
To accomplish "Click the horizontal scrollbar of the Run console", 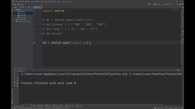I will [x=92, y=104].
